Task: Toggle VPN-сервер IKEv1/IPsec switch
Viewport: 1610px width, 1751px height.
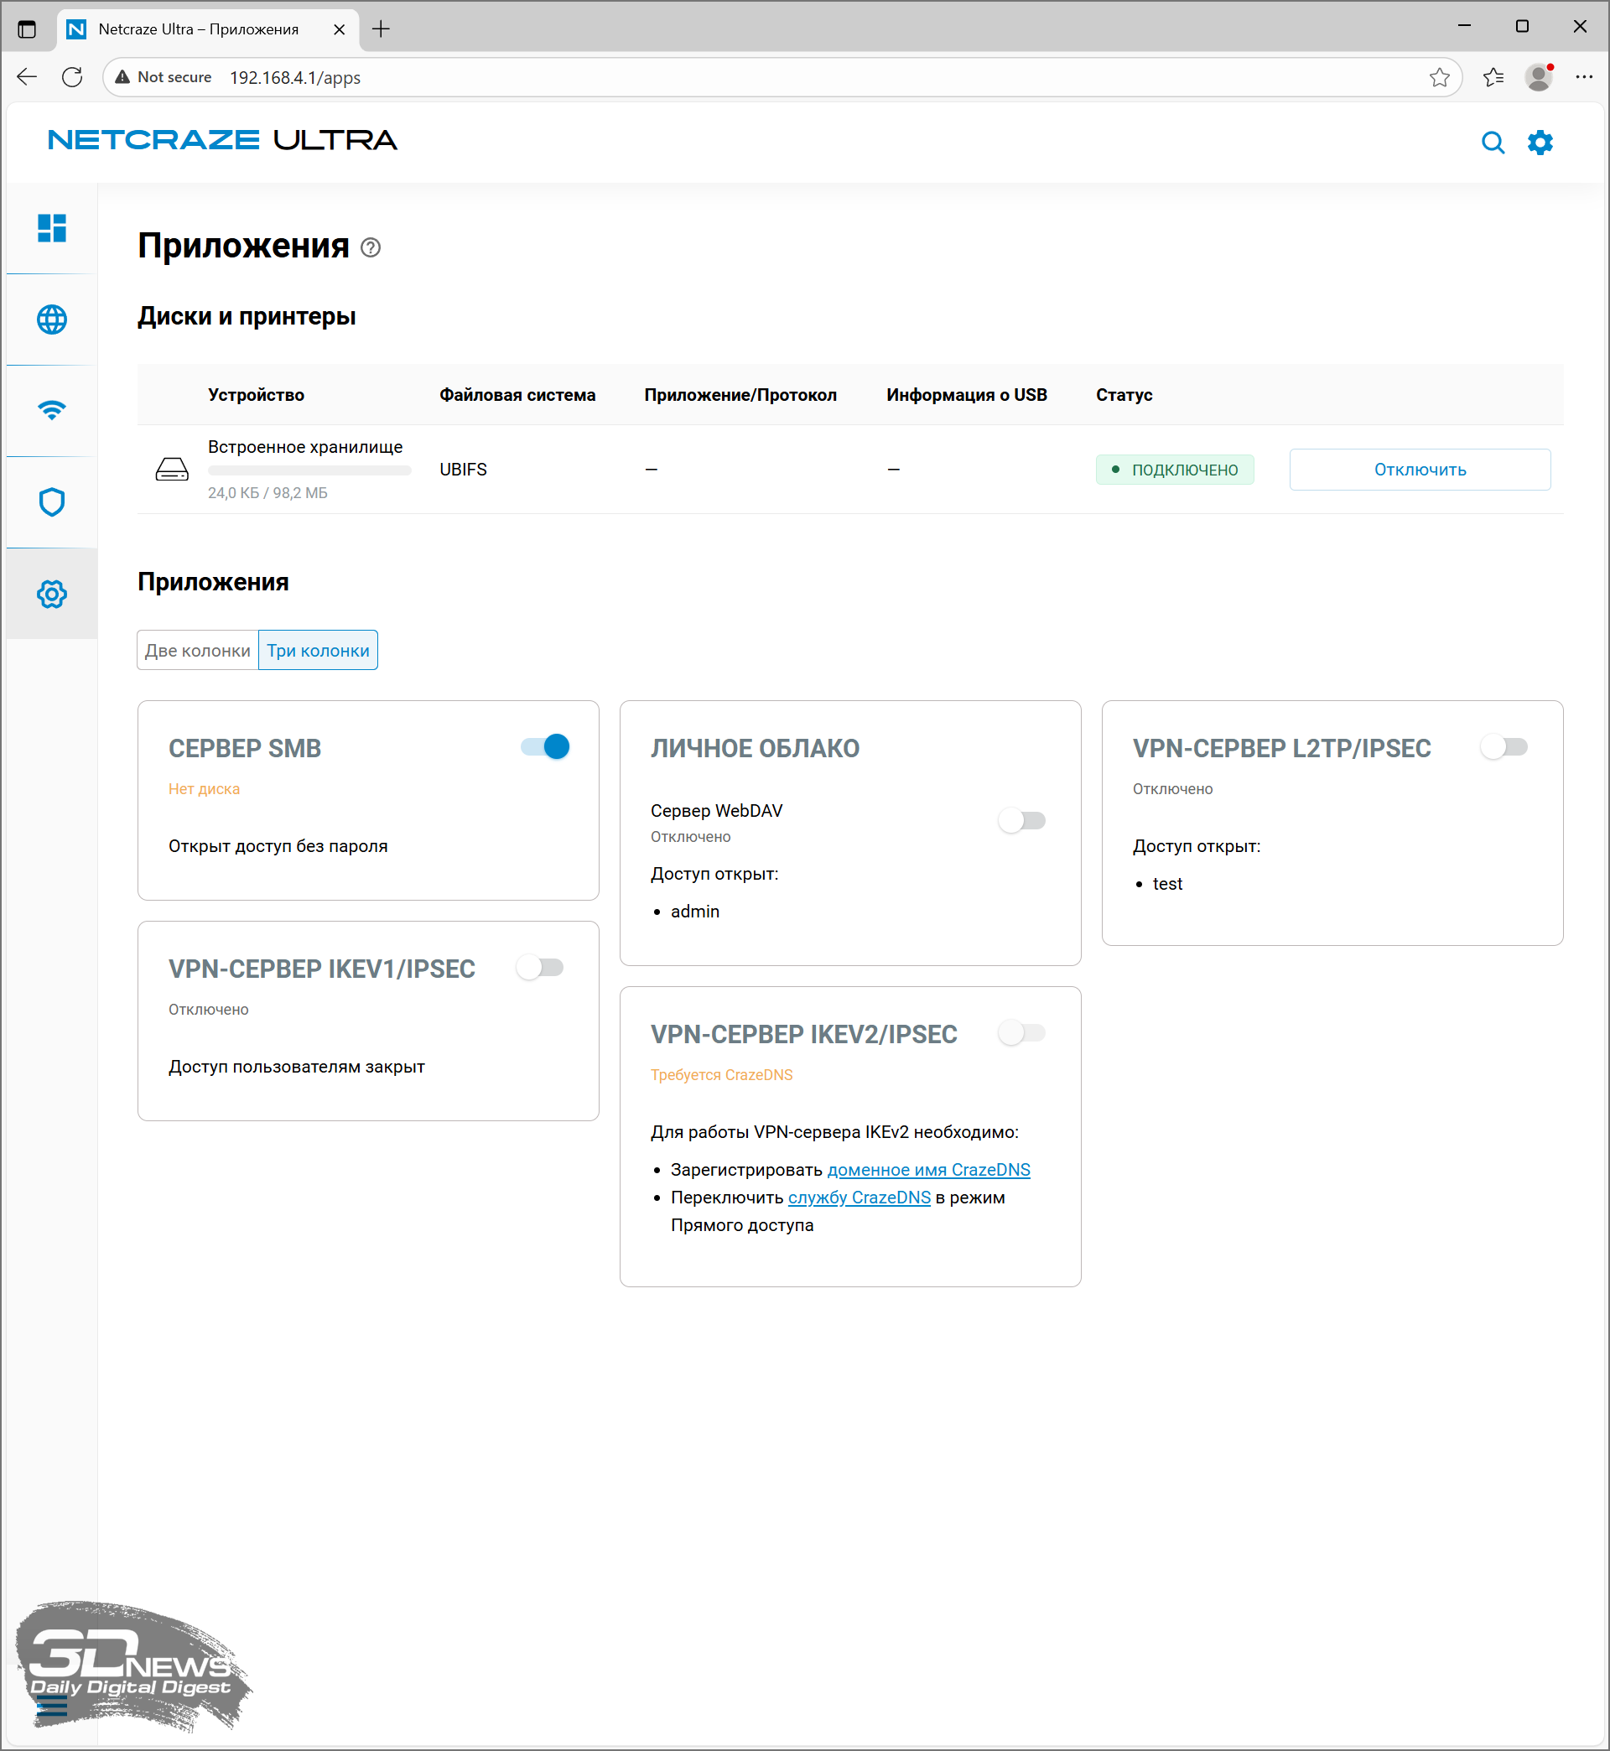Action: [x=540, y=967]
